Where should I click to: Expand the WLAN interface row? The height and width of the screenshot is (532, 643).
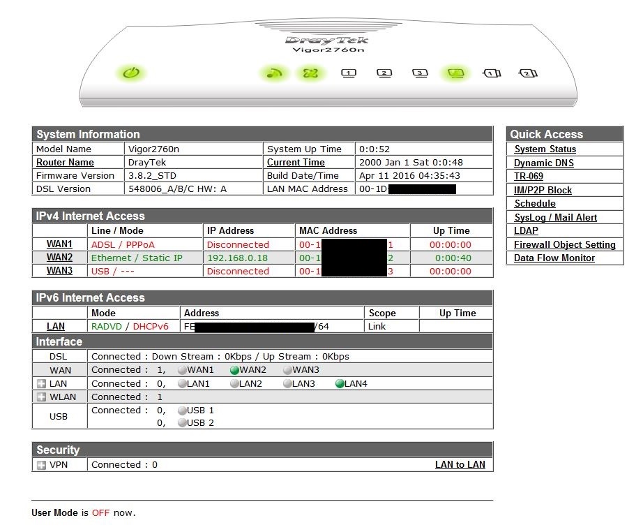coord(41,397)
